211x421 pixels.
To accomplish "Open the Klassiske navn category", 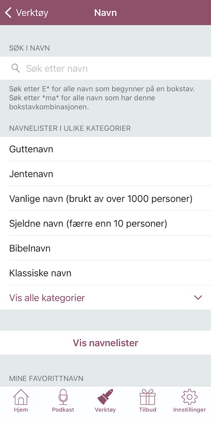I will coord(105,273).
